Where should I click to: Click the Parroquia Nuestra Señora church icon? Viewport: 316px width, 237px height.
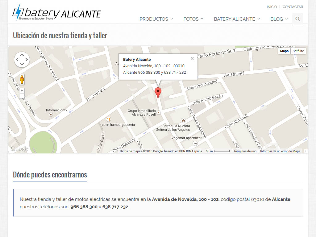(x=183, y=121)
